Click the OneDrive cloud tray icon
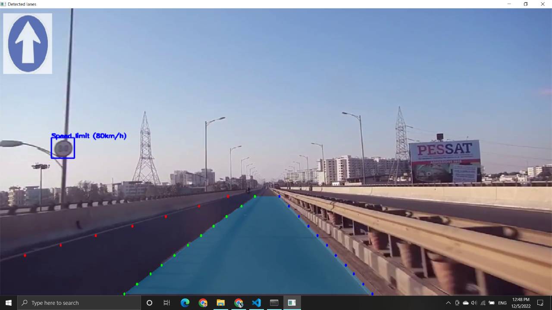The width and height of the screenshot is (552, 310). click(x=465, y=303)
